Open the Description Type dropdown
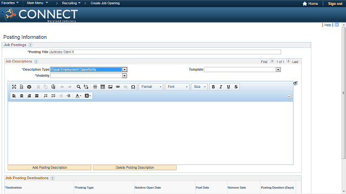 click(124, 70)
